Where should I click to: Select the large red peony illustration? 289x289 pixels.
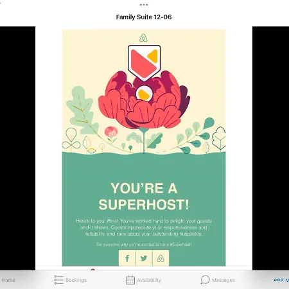(144, 100)
